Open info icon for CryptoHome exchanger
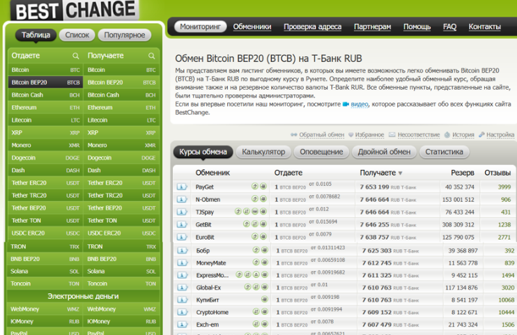The image size is (517, 335). point(183,312)
